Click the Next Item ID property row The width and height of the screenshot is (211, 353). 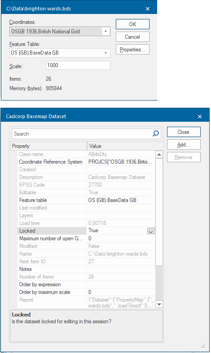[x=86, y=261]
